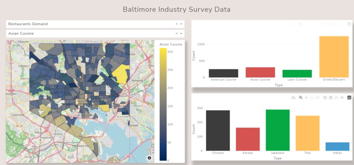Select the Pan tool in lower chart toolbar
The height and width of the screenshot is (165, 354).
[x=307, y=97]
